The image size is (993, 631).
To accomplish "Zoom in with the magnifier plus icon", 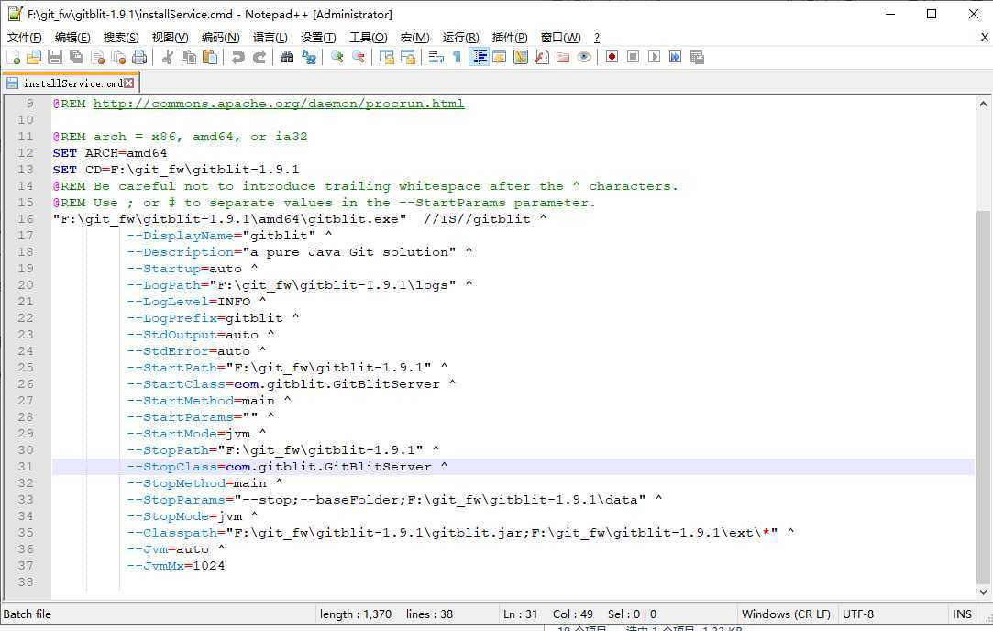I will [x=337, y=57].
